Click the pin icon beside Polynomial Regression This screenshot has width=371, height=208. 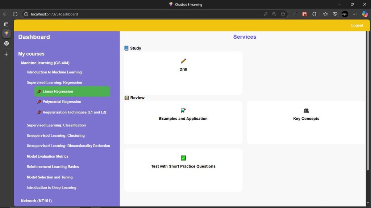point(39,102)
